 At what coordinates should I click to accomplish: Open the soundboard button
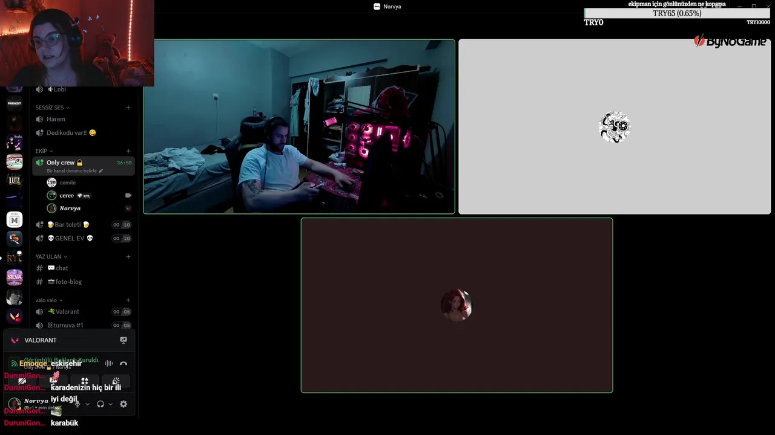[x=116, y=381]
